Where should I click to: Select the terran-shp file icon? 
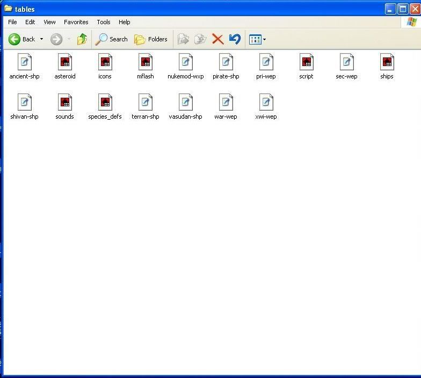pos(145,102)
